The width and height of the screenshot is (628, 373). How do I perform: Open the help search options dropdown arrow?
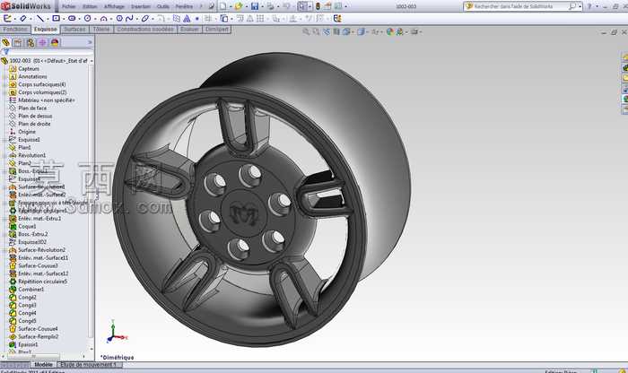point(580,6)
